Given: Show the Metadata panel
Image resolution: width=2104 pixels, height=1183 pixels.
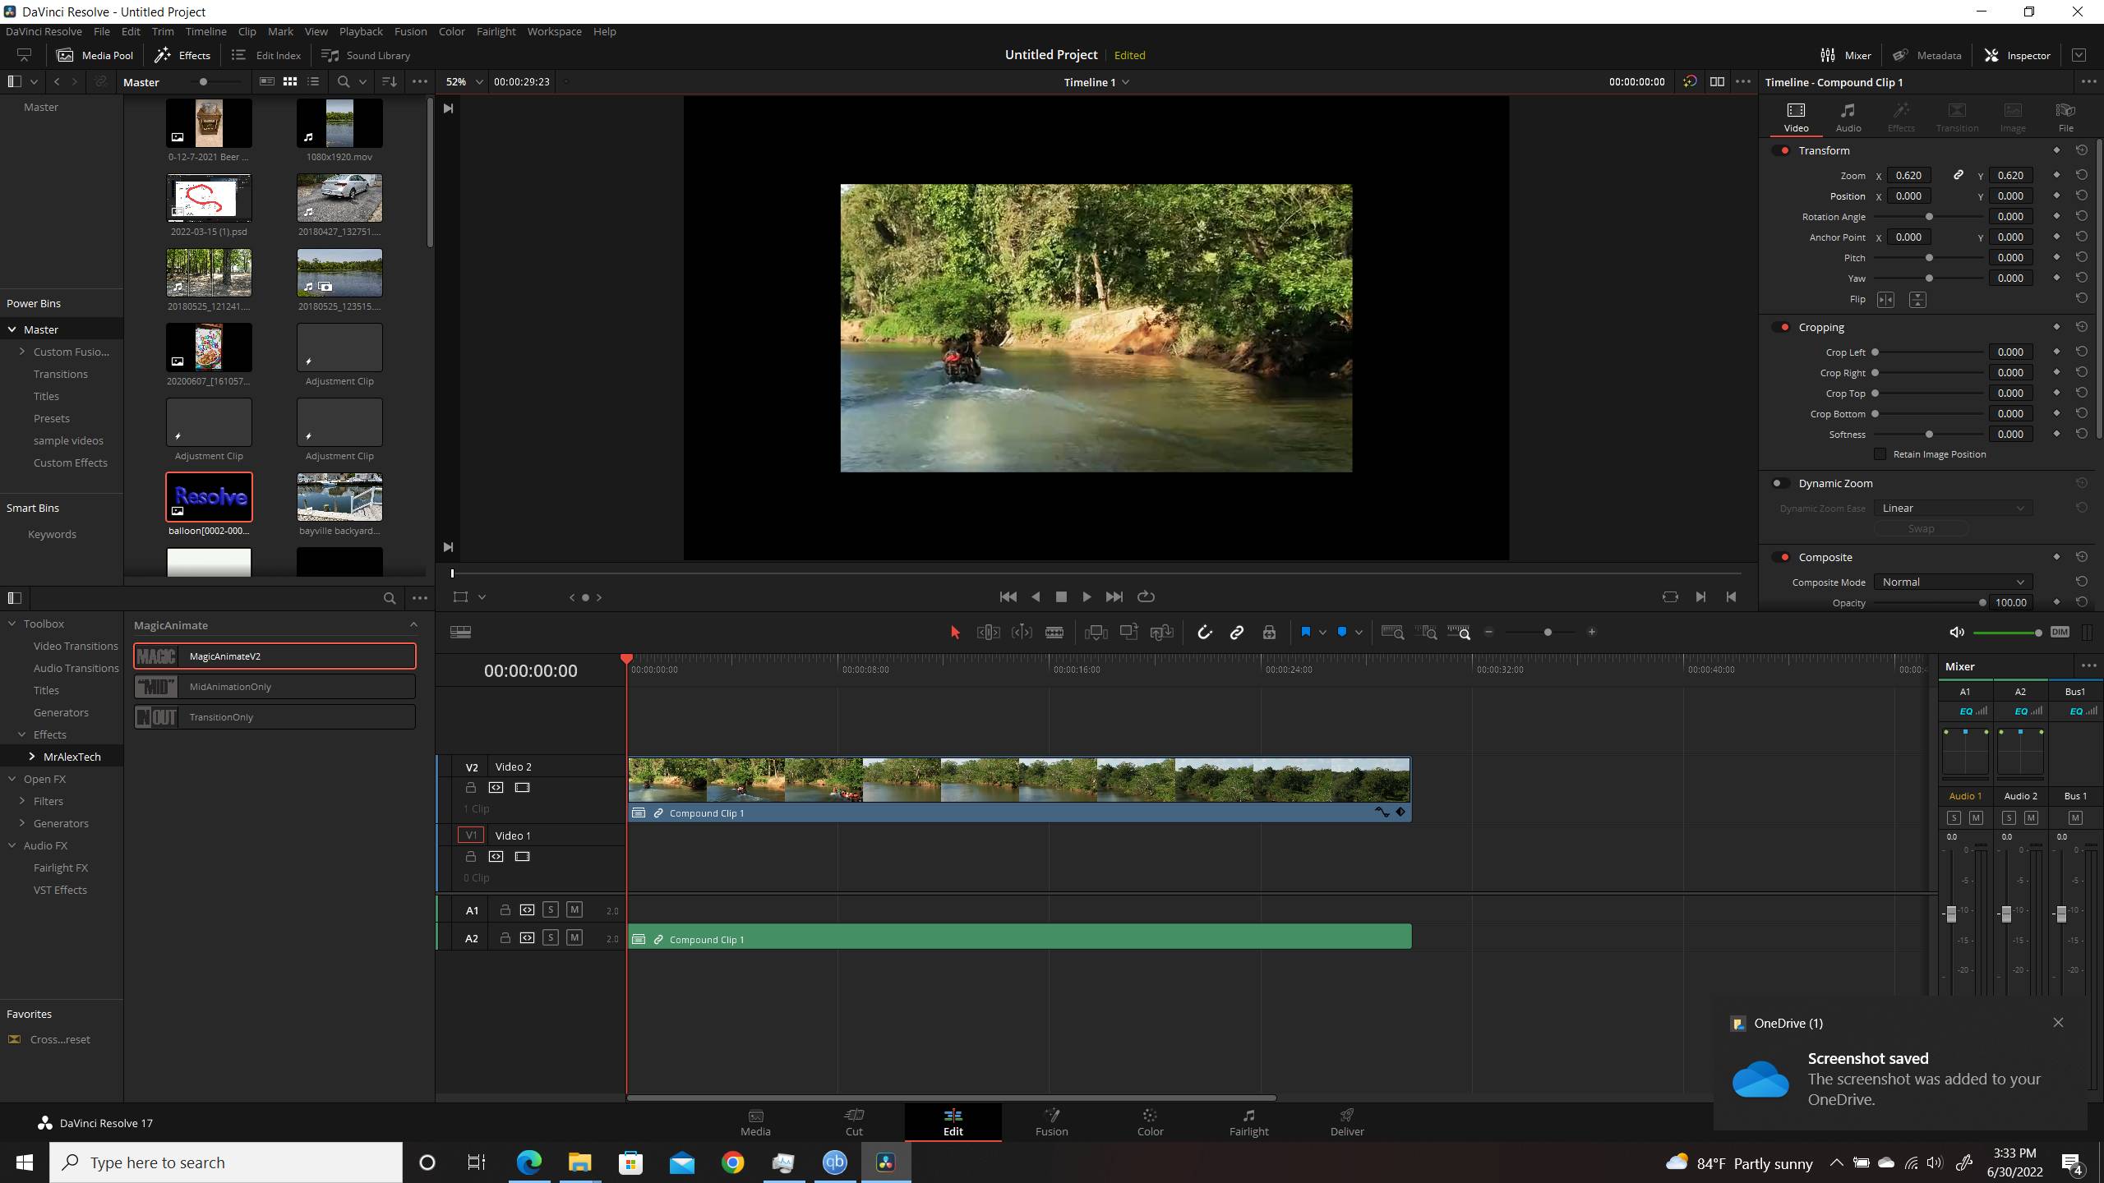Looking at the screenshot, I should pos(1927,55).
